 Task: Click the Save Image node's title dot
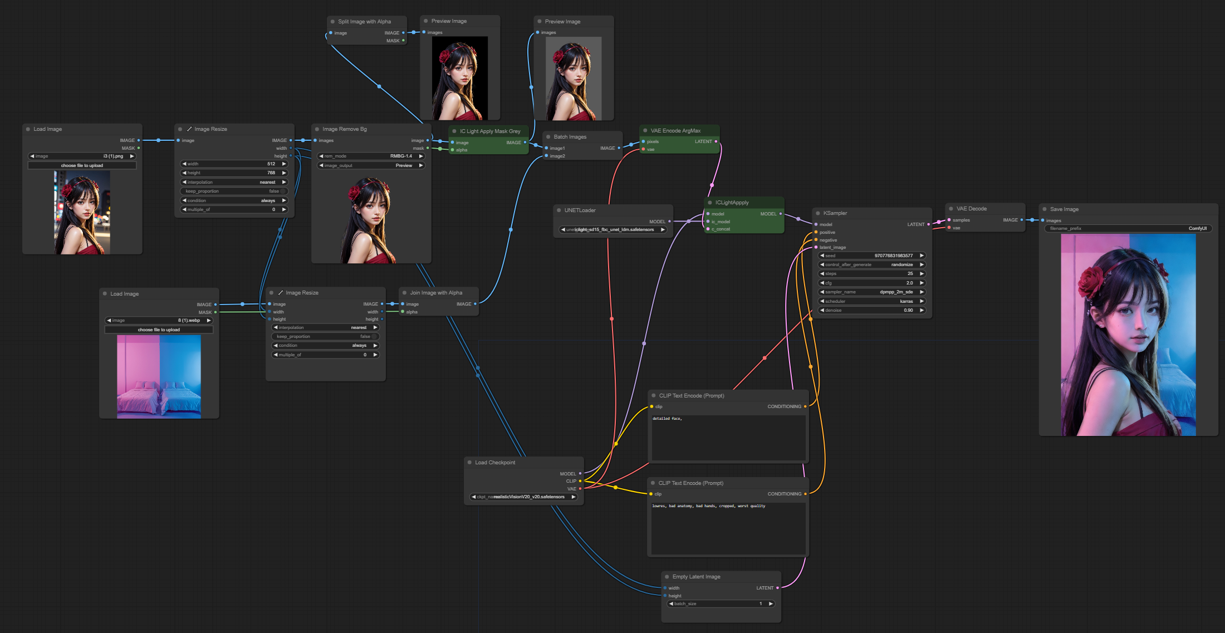[1045, 209]
